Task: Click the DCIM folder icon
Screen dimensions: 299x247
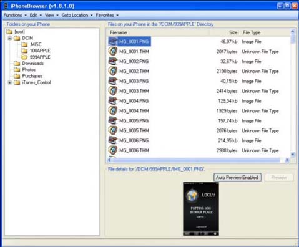Action: [x=17, y=38]
